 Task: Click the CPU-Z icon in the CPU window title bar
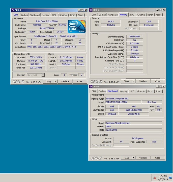tap(13, 10)
